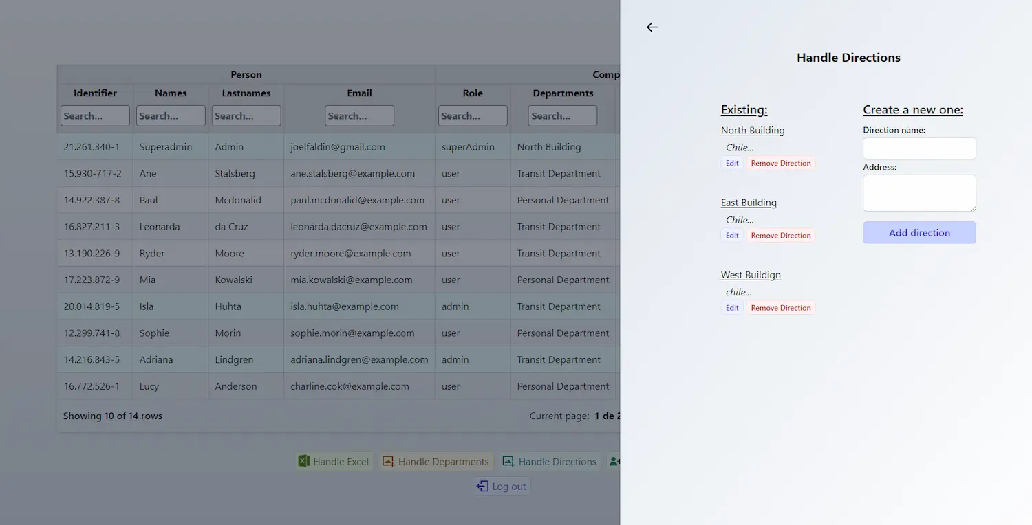Click the Add direction button

click(919, 232)
